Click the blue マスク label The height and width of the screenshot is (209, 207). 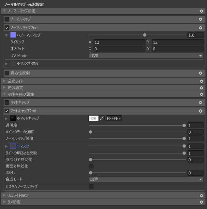(x=24, y=146)
